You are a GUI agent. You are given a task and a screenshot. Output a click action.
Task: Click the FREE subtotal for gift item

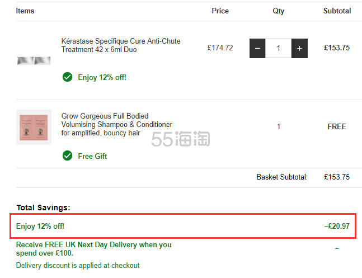(337, 126)
